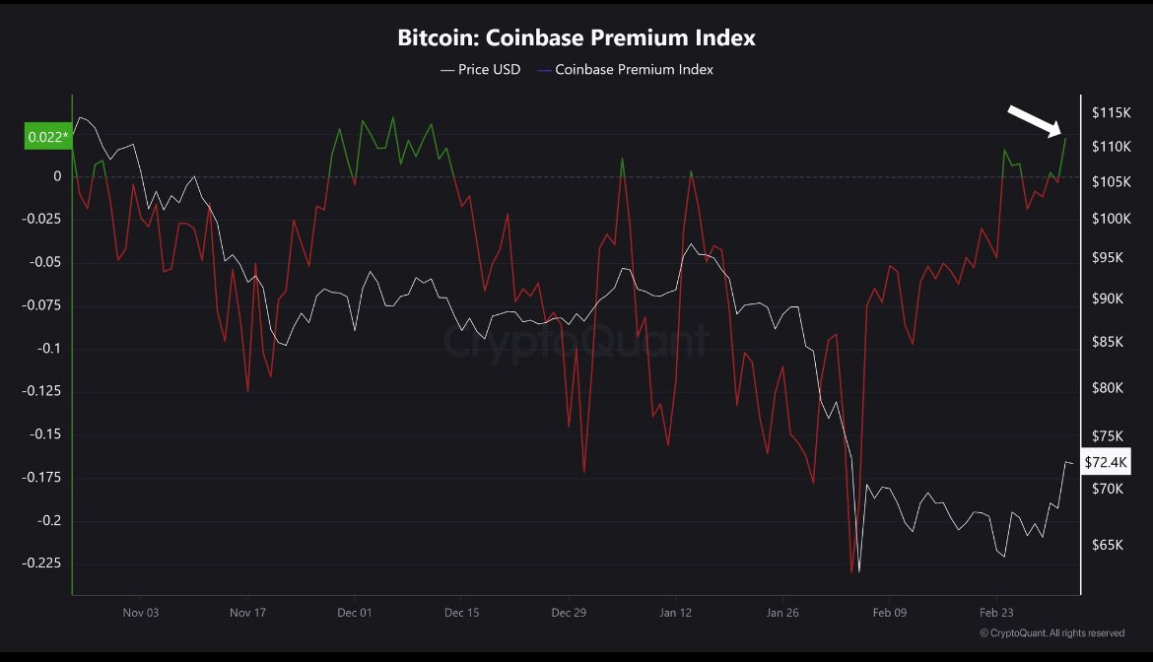Click the Feb 09 date label
Image resolution: width=1153 pixels, height=662 pixels.
pos(889,613)
